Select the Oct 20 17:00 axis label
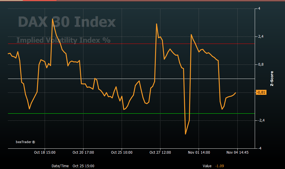Viewport: 285px width, 169px height. pos(83,153)
